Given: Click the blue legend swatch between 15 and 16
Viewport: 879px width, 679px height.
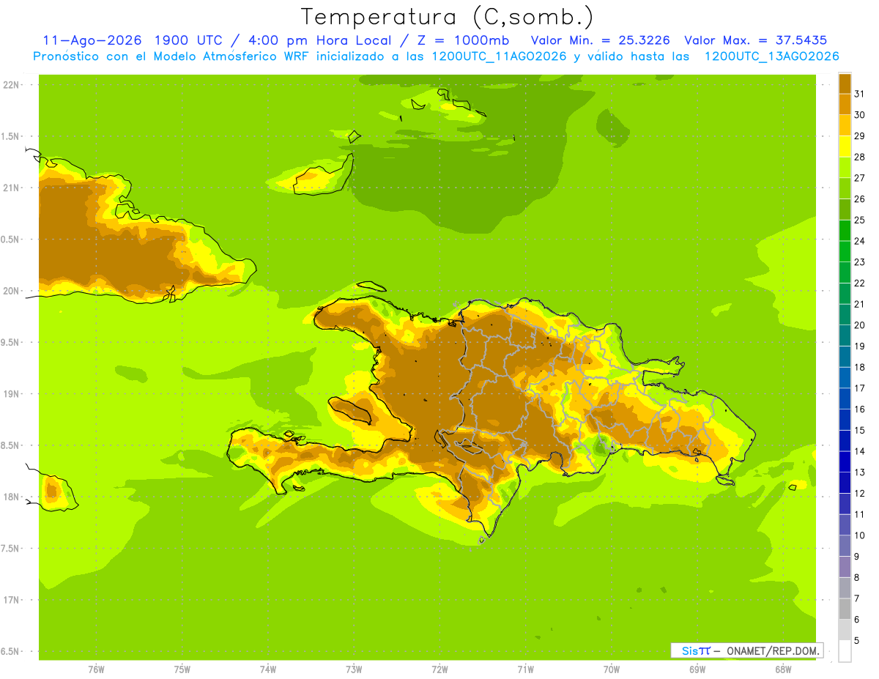Looking at the screenshot, I should tap(845, 420).
